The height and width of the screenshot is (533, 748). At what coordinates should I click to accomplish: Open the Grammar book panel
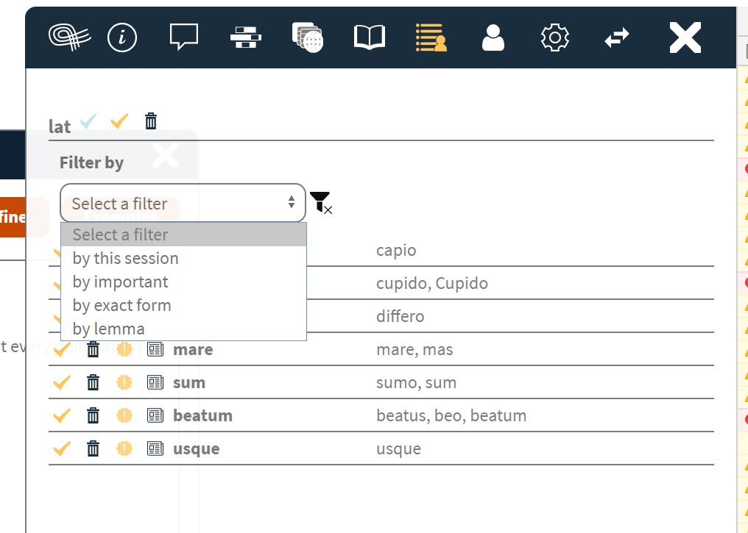(369, 37)
